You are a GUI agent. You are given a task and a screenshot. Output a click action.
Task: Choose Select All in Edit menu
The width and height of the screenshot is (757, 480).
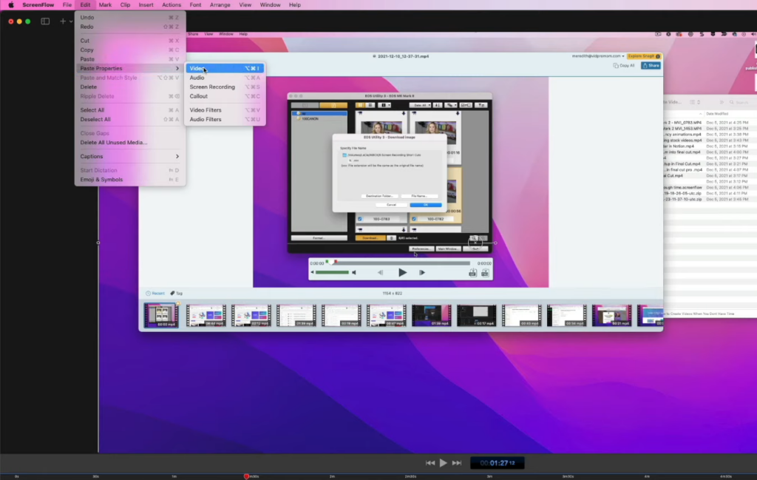tap(130, 110)
